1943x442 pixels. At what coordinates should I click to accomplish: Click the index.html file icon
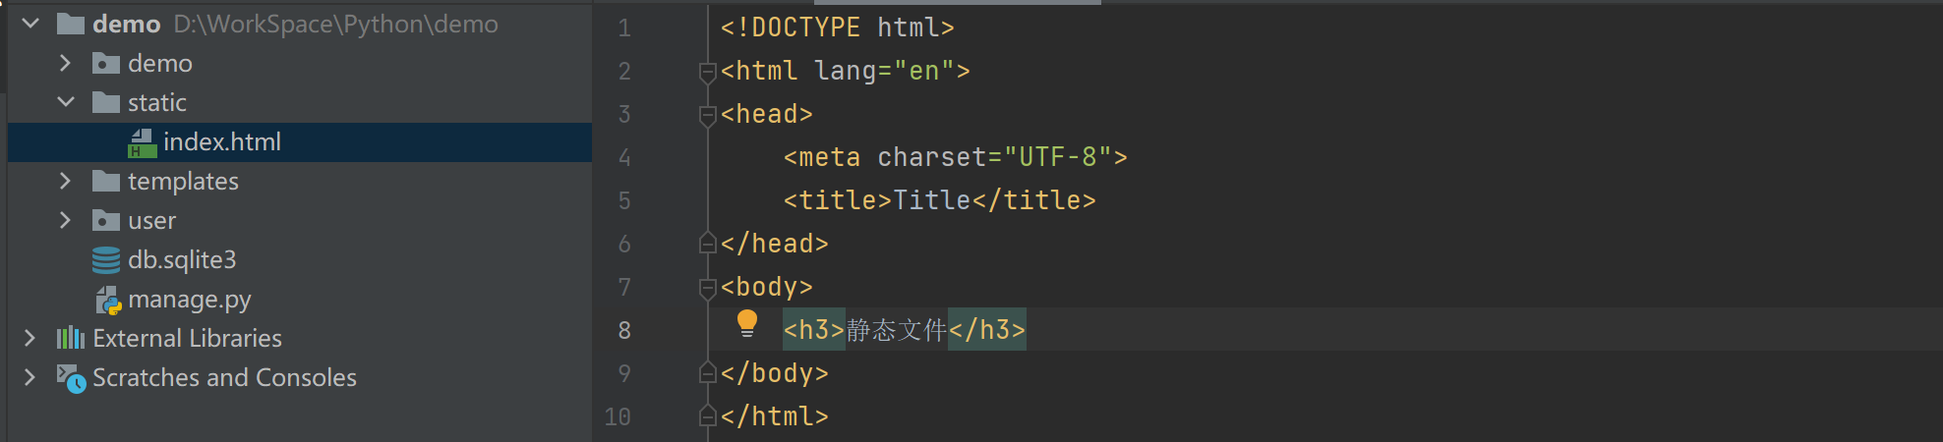pyautogui.click(x=143, y=143)
